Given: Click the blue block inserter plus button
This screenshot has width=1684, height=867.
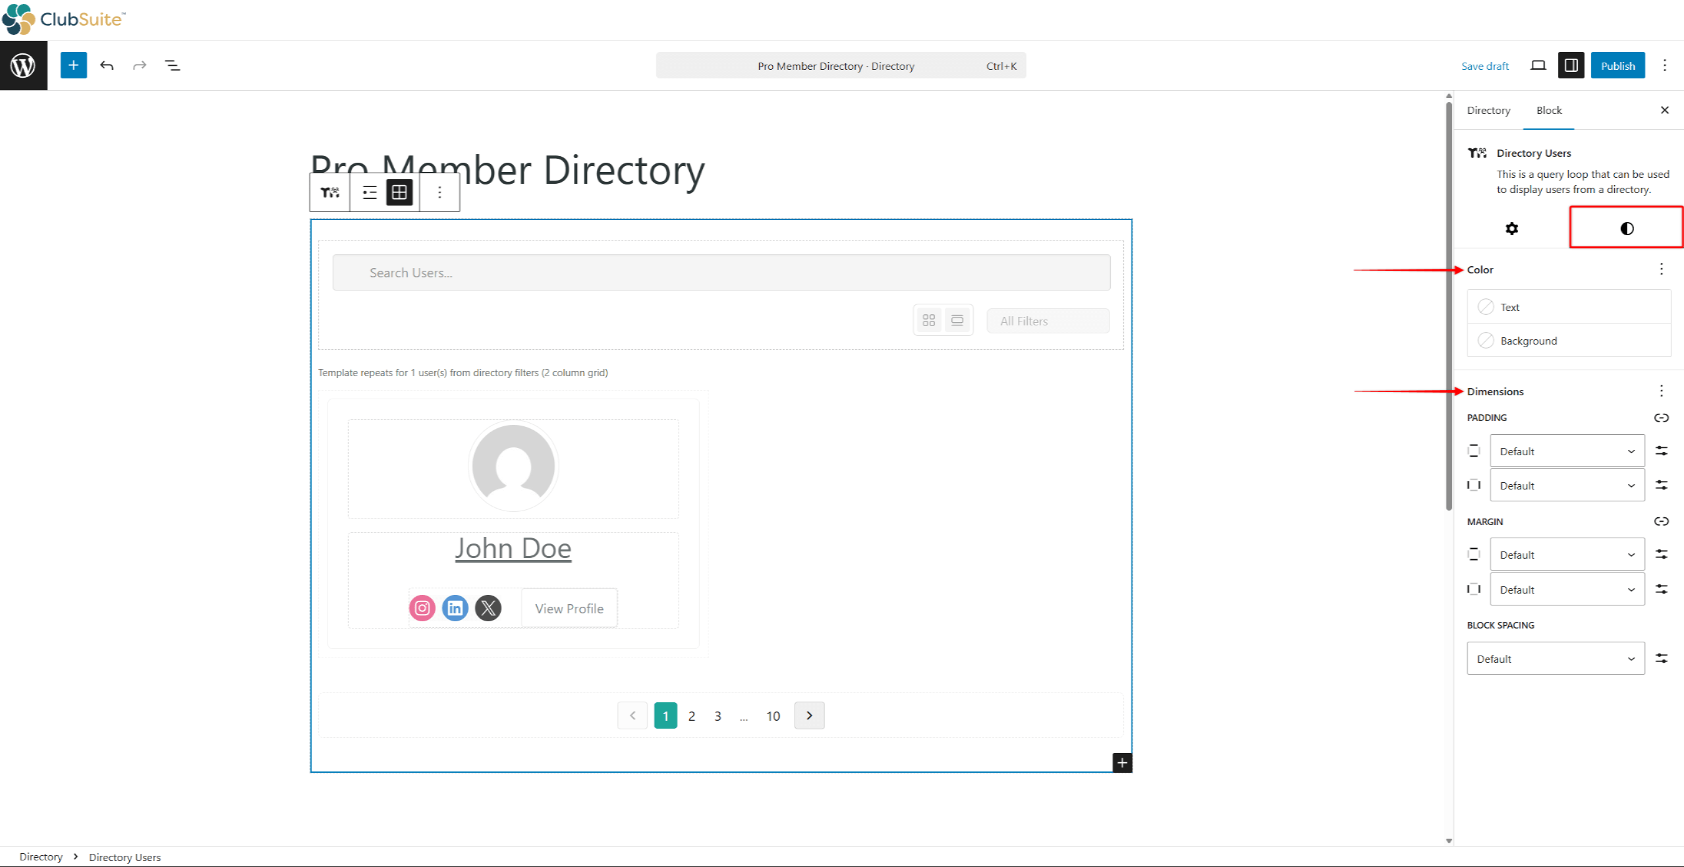Looking at the screenshot, I should pyautogui.click(x=74, y=65).
